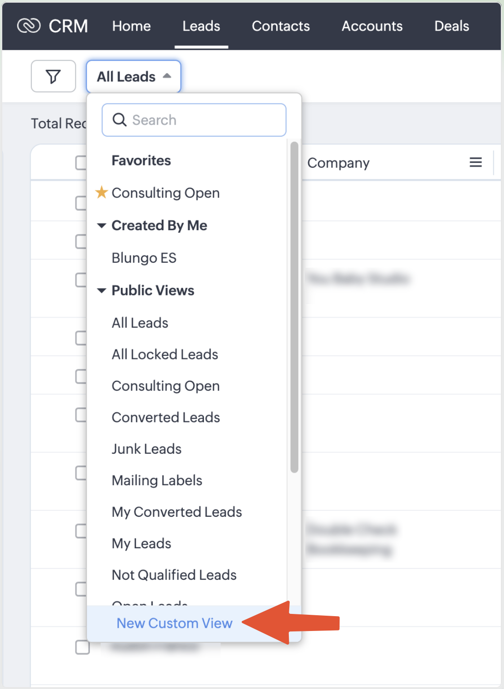The image size is (504, 689).
Task: Go to the Accounts tab
Action: [372, 26]
